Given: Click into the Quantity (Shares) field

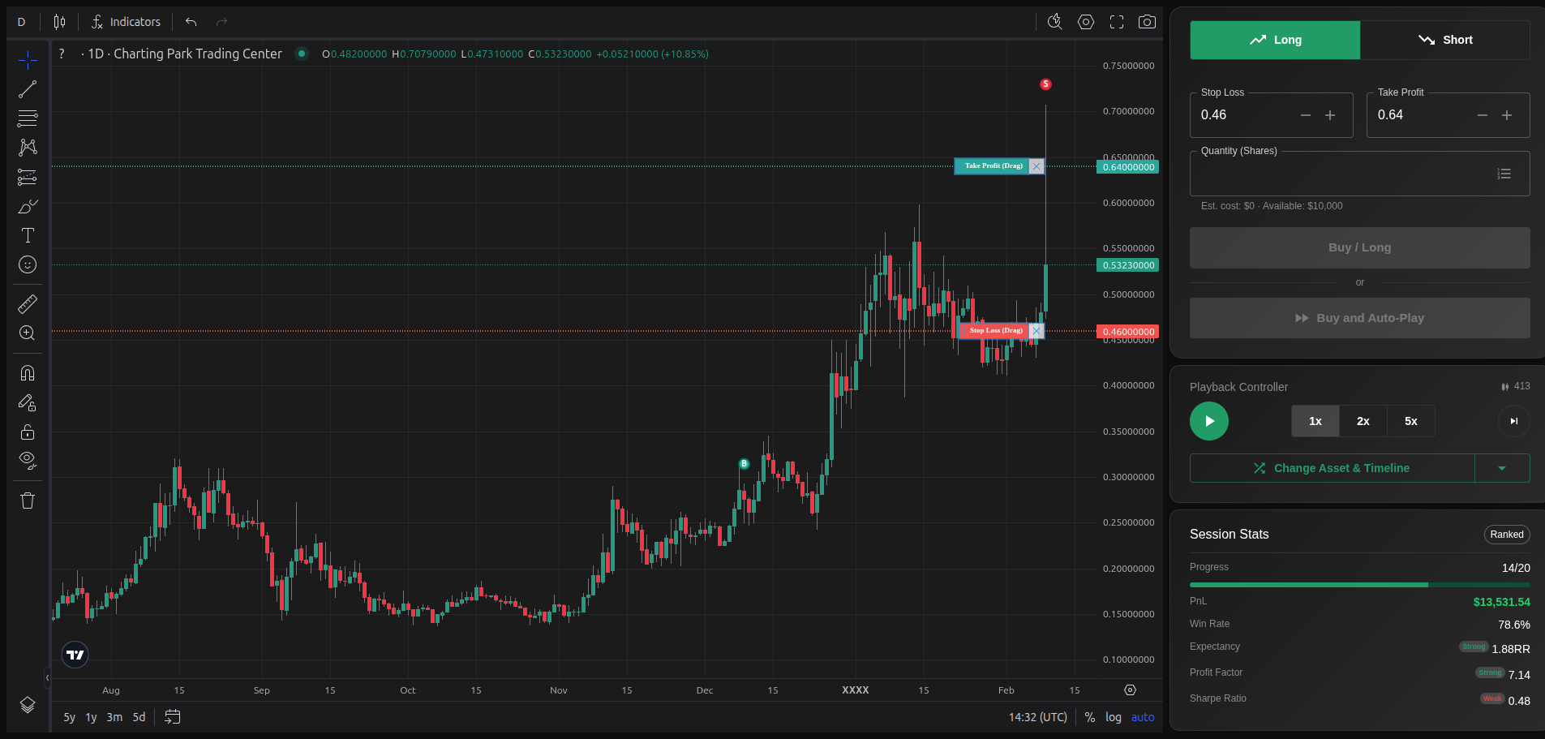Looking at the screenshot, I should (x=1338, y=174).
